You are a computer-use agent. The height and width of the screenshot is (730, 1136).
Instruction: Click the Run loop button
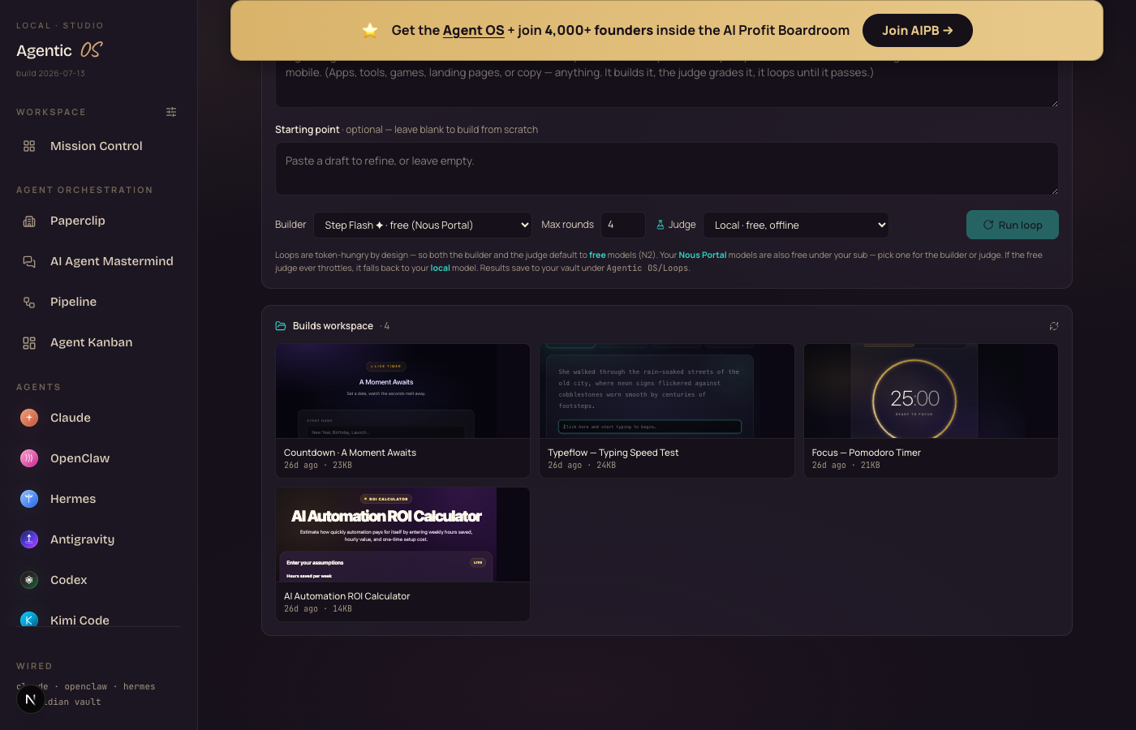click(x=1013, y=225)
